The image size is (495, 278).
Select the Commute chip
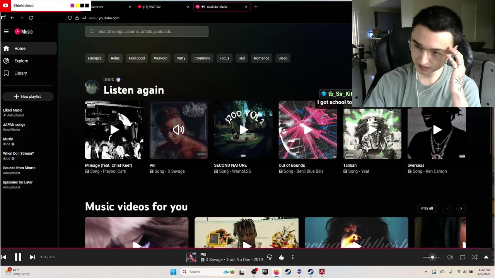tap(202, 58)
